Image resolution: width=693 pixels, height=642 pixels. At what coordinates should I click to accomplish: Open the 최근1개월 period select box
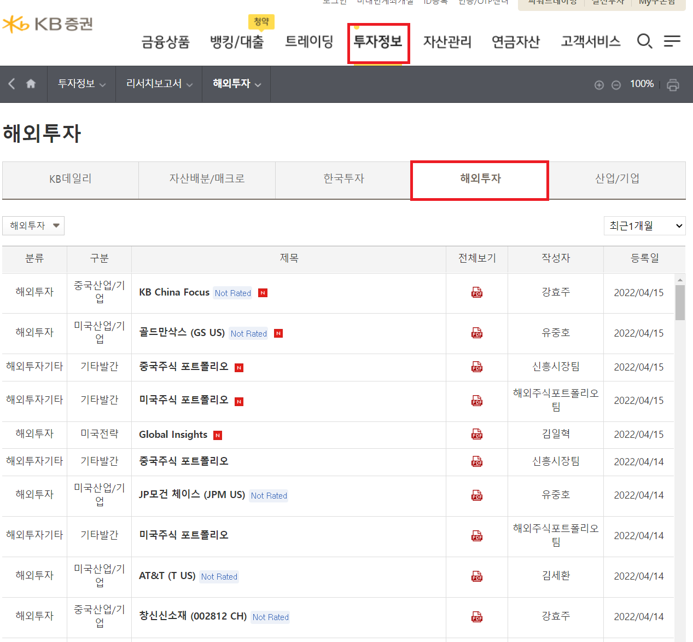pos(645,225)
